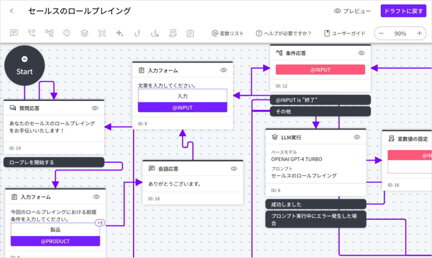432x258 pixels.
Task: Click the OPENAI GPT-4 TURBO model text
Action: click(x=297, y=159)
